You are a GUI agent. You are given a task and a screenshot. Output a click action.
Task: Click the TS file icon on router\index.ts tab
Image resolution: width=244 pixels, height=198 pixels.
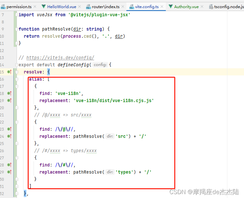88,7
